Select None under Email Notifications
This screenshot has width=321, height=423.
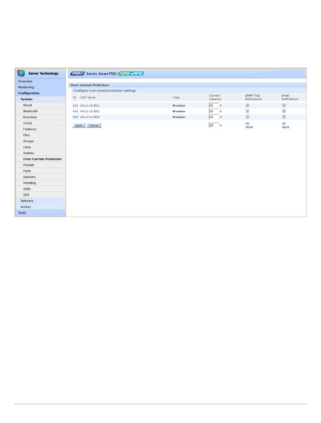286,127
